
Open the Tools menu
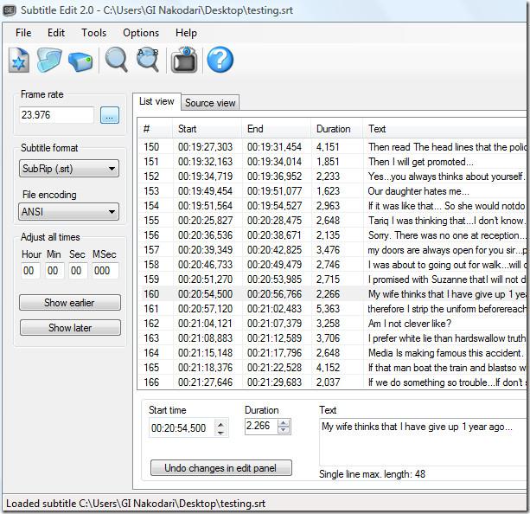[93, 33]
